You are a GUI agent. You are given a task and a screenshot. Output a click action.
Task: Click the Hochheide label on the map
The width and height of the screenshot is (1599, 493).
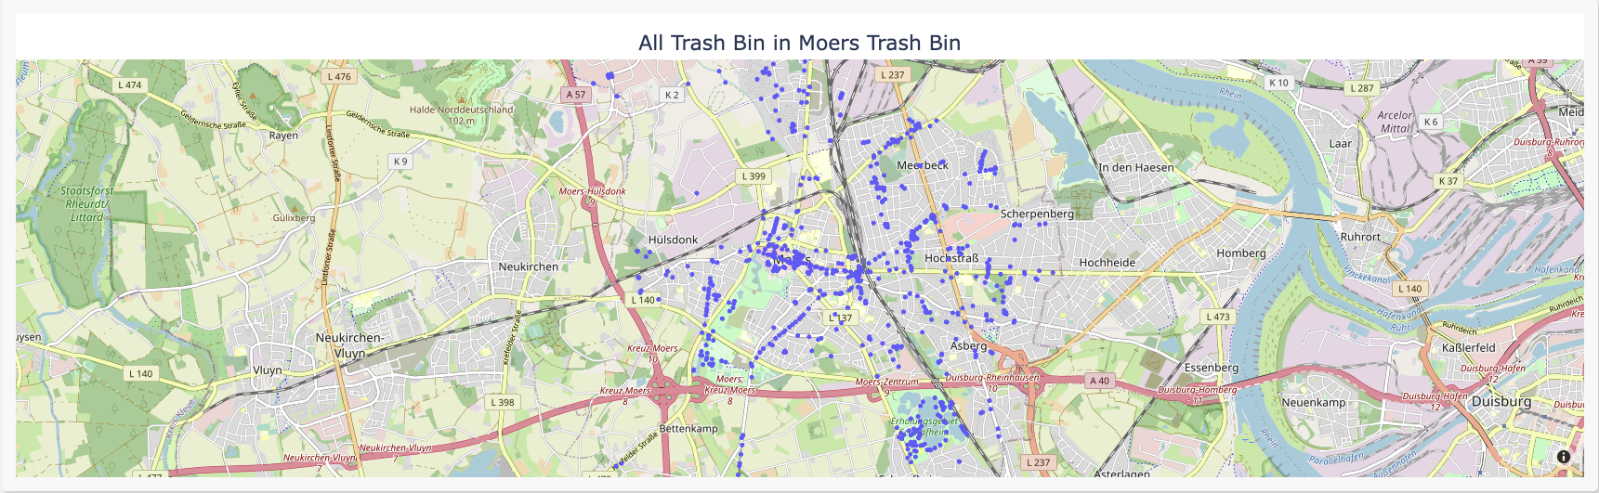click(1107, 263)
